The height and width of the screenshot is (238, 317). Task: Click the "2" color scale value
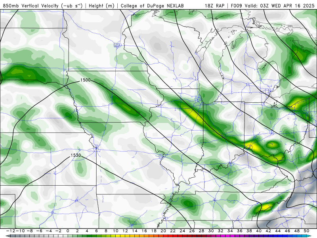77,231
